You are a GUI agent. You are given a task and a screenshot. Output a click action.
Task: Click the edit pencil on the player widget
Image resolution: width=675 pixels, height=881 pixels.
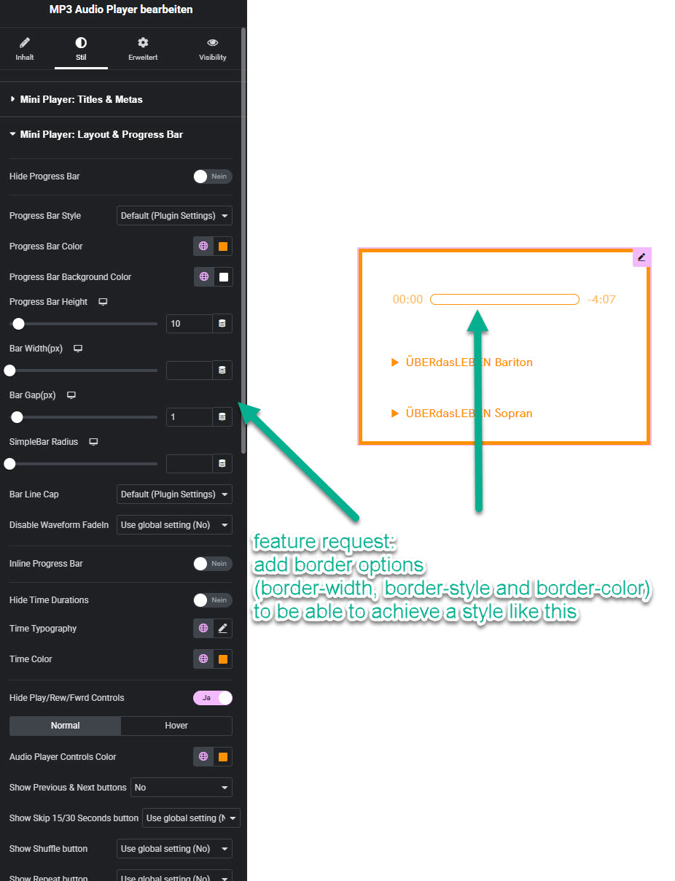tap(641, 257)
